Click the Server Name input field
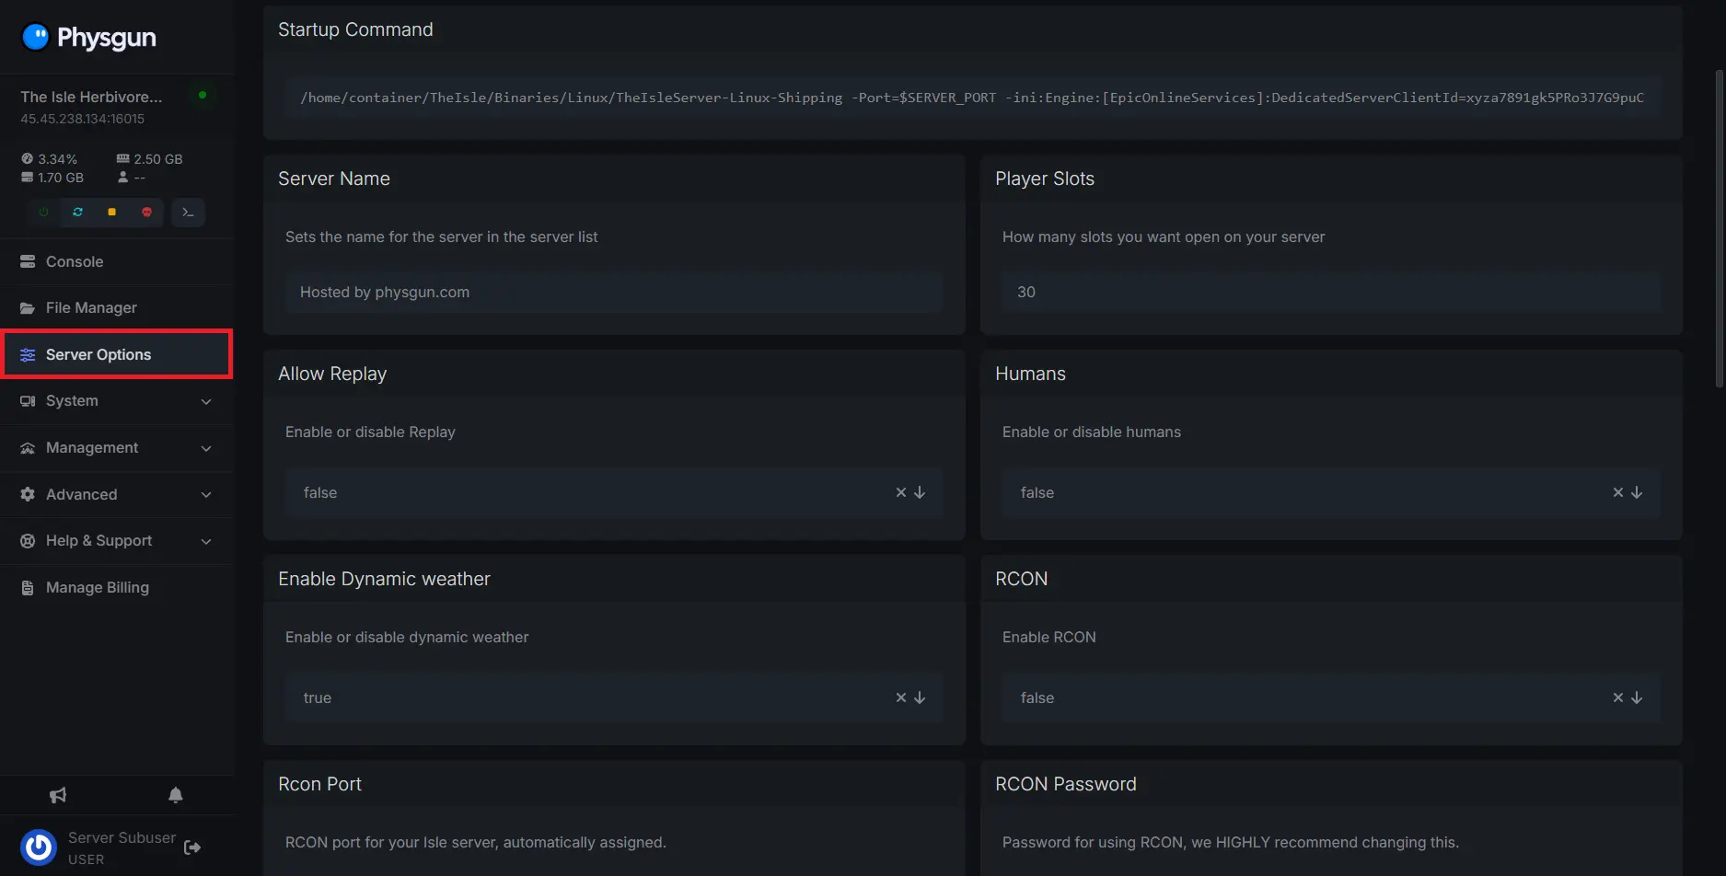 point(613,292)
